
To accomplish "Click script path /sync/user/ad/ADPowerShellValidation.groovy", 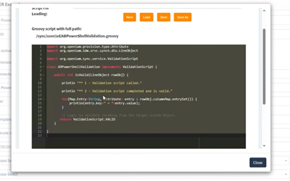I will [77, 36].
